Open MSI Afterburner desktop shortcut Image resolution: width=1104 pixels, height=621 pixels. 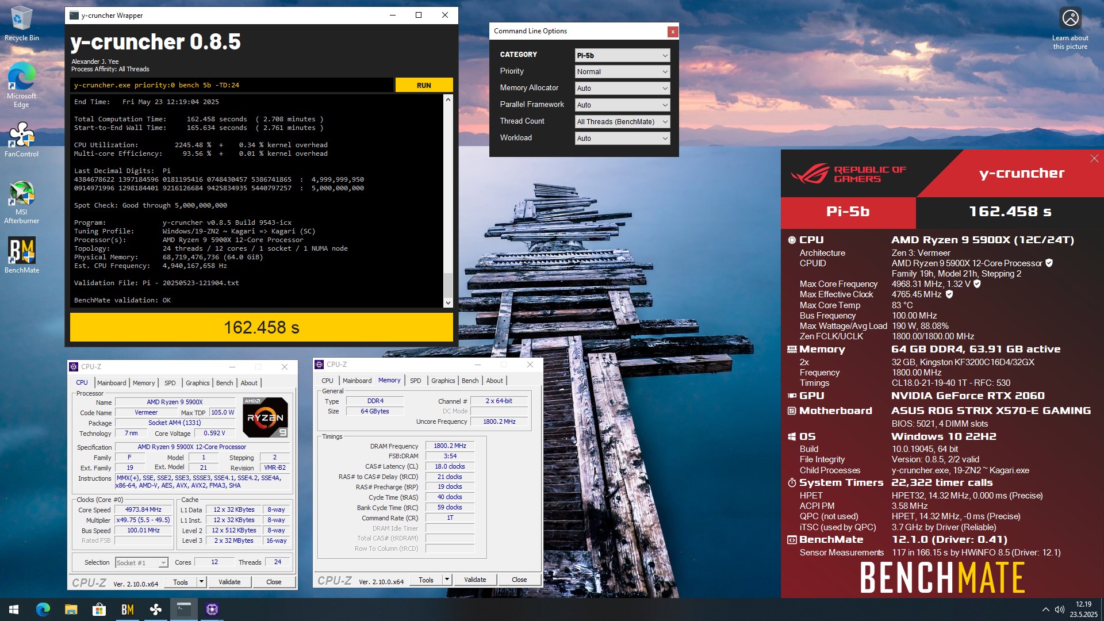[21, 202]
